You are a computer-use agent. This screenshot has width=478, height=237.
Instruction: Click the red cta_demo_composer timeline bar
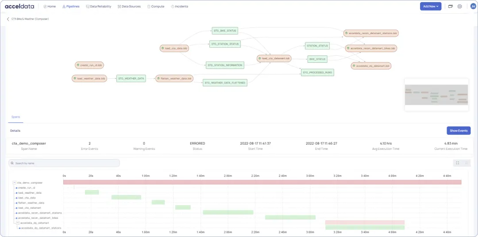[262, 182]
